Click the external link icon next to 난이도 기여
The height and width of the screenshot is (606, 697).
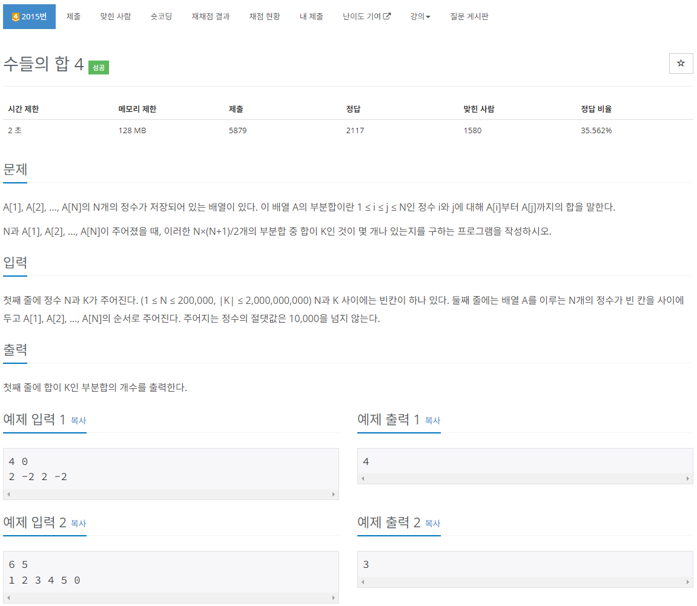387,16
